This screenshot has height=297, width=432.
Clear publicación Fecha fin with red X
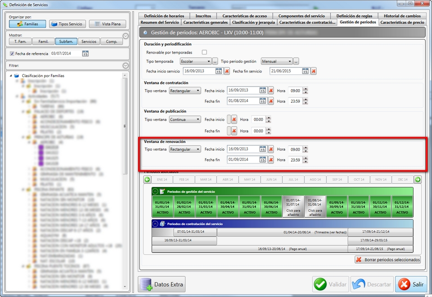pyautogui.click(x=234, y=131)
